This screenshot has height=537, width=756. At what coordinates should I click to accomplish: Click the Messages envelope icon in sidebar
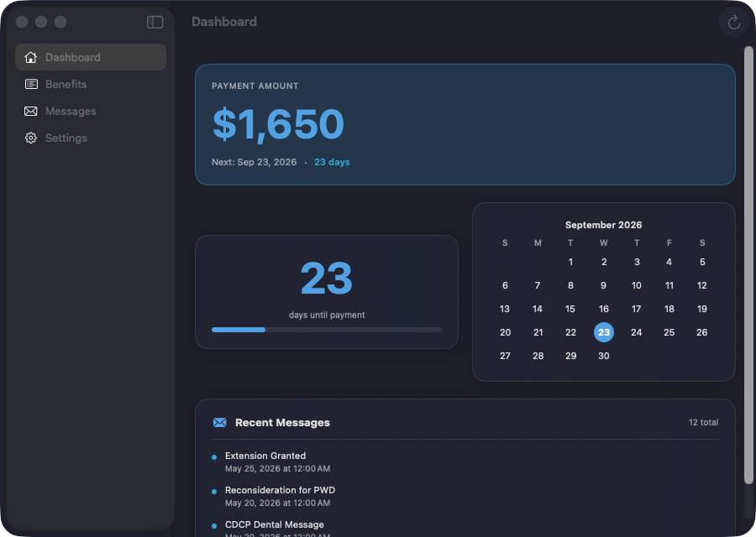coord(31,112)
